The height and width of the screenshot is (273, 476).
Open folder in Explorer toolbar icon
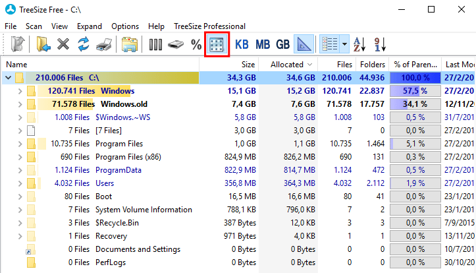point(130,44)
